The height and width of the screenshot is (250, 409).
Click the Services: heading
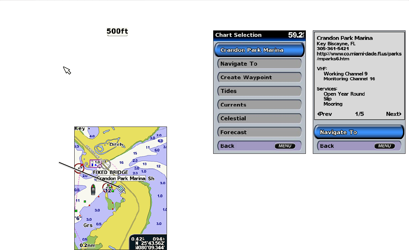(x=327, y=89)
